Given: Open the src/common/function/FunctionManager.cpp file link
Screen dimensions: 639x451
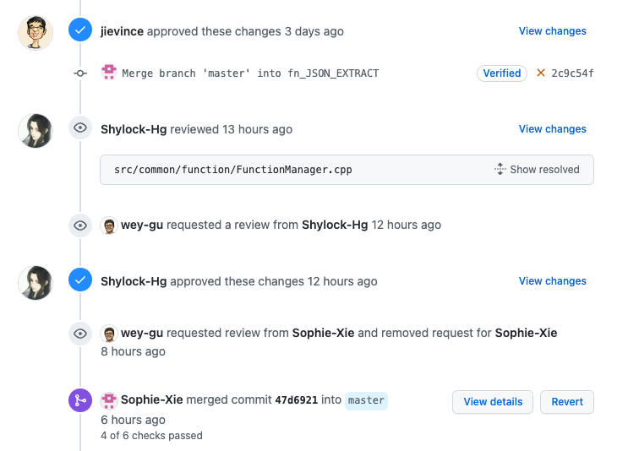Looking at the screenshot, I should pos(233,170).
